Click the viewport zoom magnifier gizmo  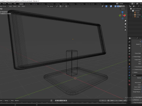point(125,21)
